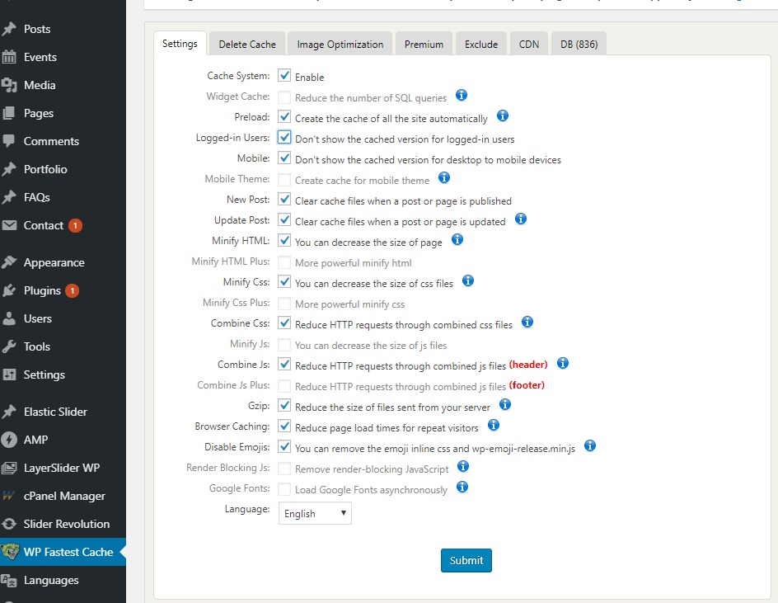Open the Premium tab
This screenshot has width=778, height=603.
click(x=424, y=44)
